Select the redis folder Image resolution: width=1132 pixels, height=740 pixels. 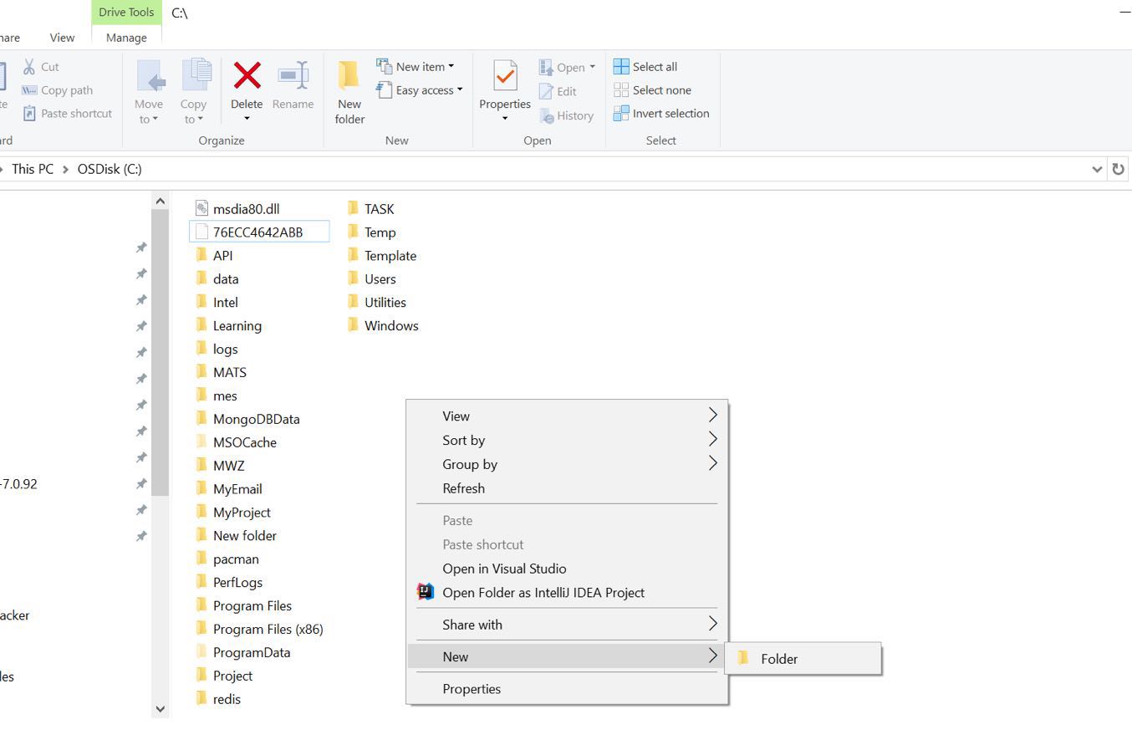pyautogui.click(x=217, y=699)
